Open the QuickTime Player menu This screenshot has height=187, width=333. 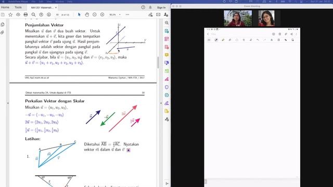18,2
